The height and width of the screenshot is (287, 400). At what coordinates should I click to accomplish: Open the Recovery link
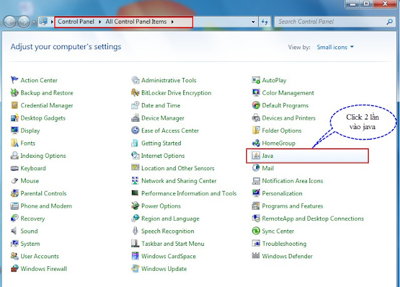click(x=32, y=218)
